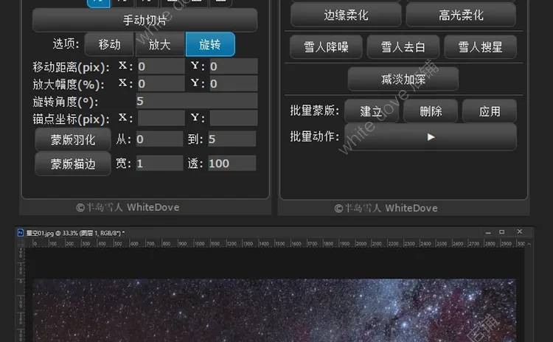Play the 批量动作 batch action

pyautogui.click(x=431, y=137)
